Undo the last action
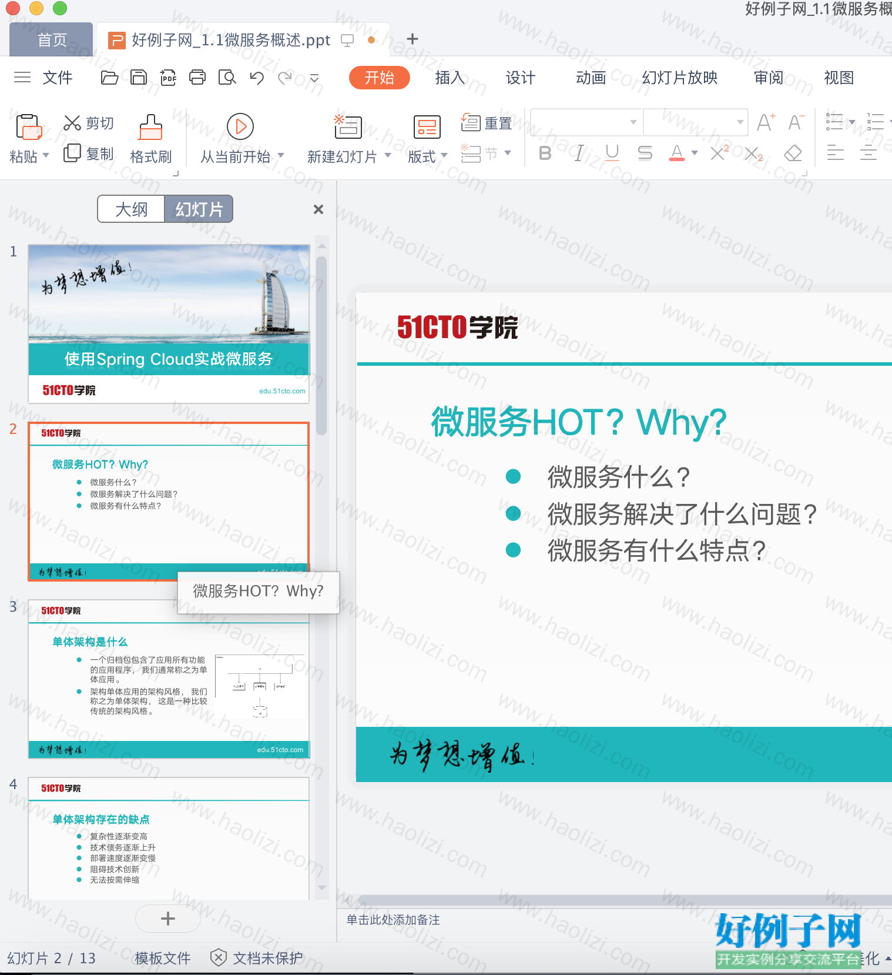This screenshot has width=892, height=975. click(x=257, y=78)
